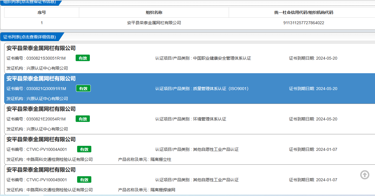375x196 pixels.
Task: Click expiry date of certificate 0350821S30051R1M
Action: [x=327, y=58]
